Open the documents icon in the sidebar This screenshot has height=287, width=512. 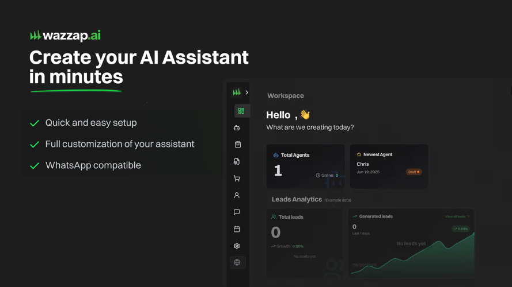pyautogui.click(x=237, y=161)
